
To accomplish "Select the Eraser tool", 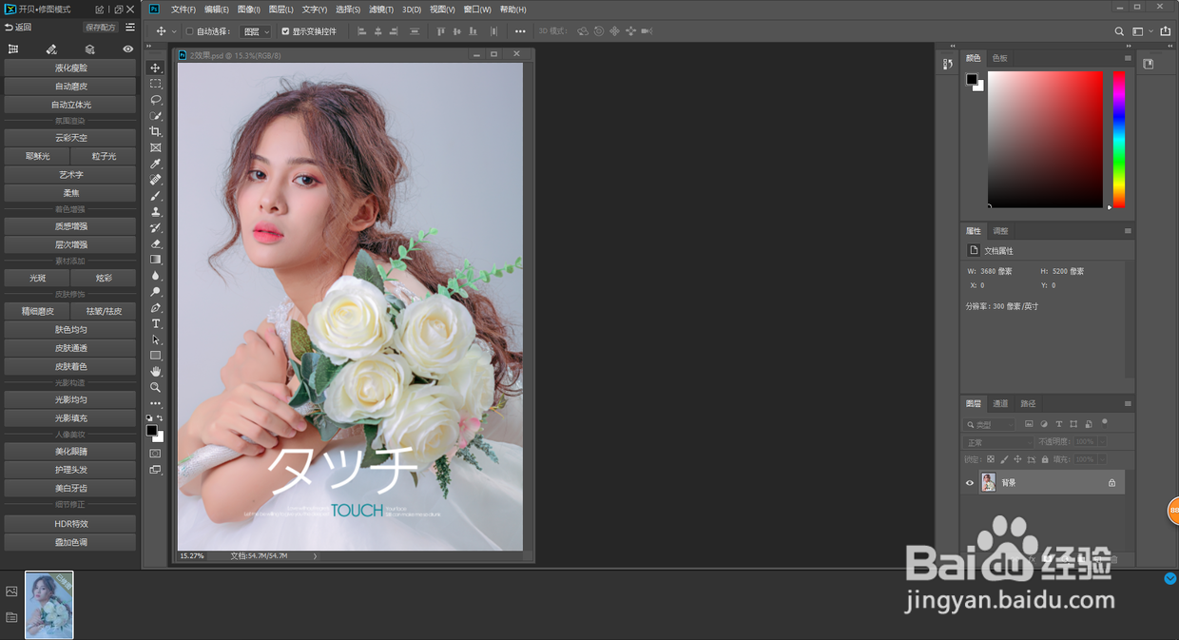I will pos(156,244).
